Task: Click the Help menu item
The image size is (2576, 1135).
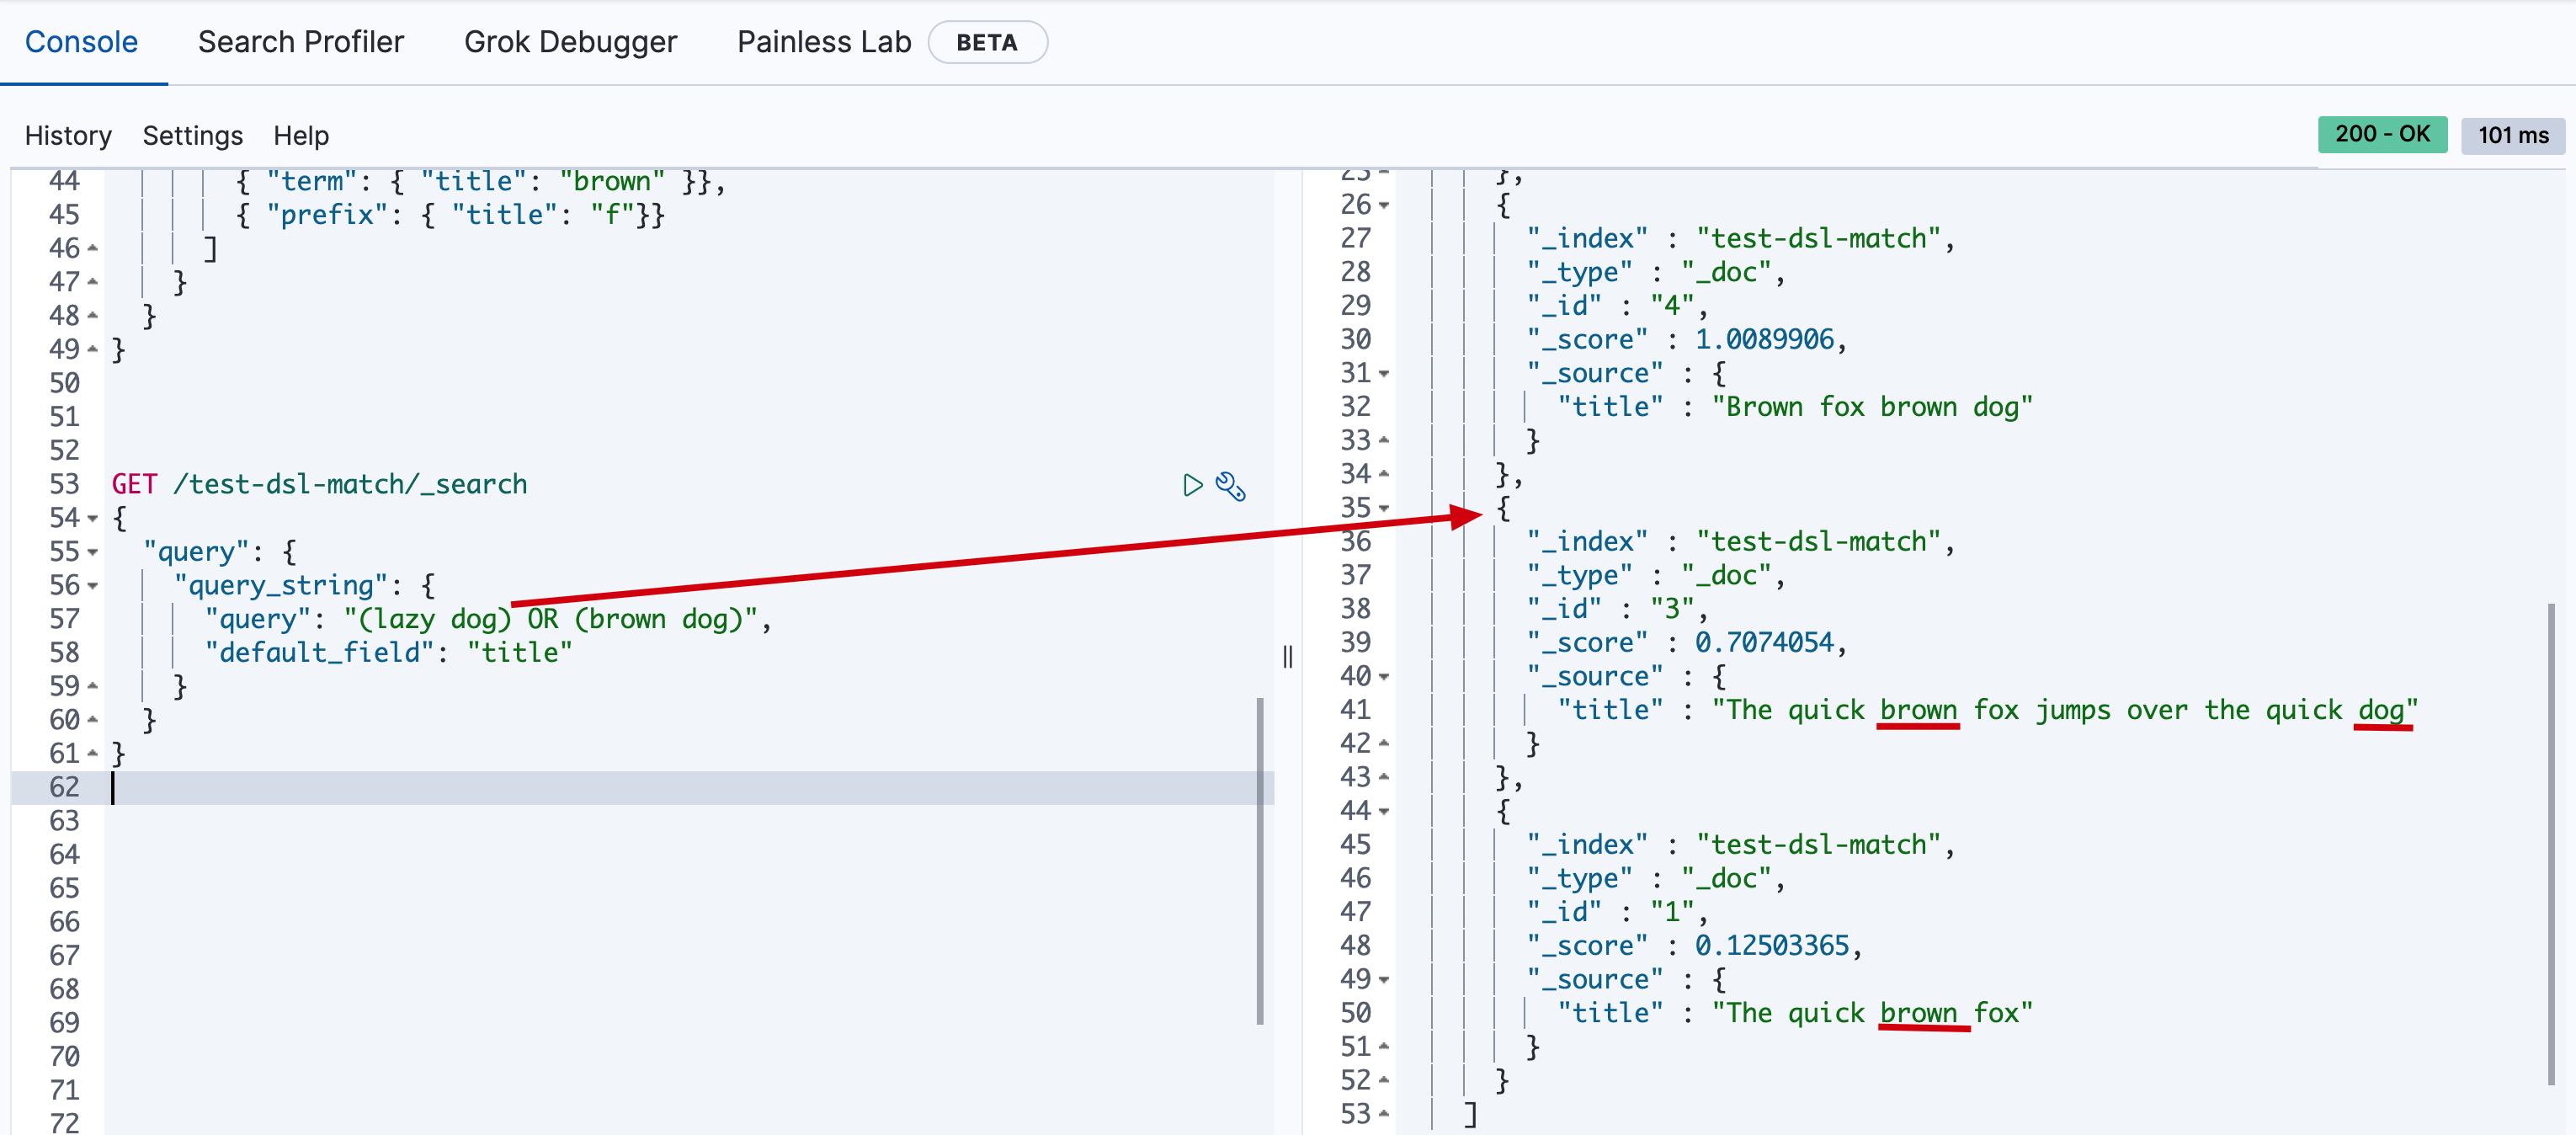Action: (x=302, y=135)
